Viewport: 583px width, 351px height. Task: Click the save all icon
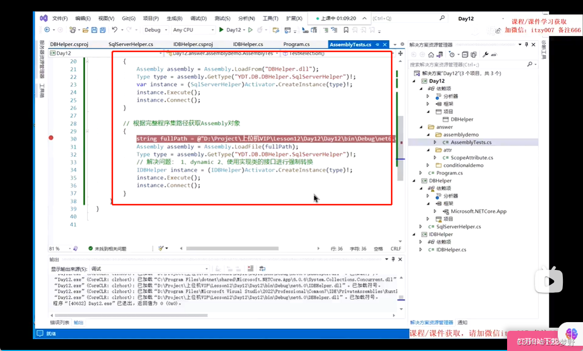pos(103,30)
